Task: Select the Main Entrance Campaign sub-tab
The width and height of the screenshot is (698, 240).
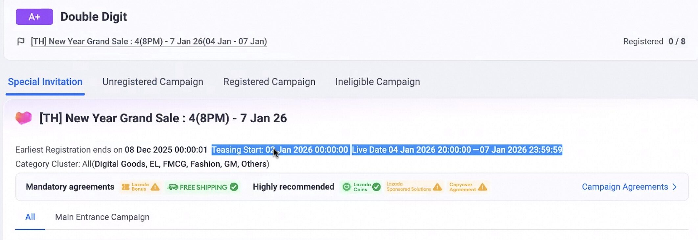Action: pyautogui.click(x=102, y=217)
